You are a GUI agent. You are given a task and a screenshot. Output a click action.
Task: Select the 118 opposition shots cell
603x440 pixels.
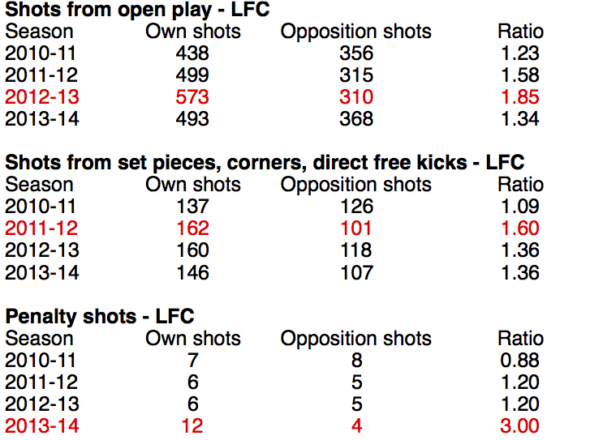[356, 250]
